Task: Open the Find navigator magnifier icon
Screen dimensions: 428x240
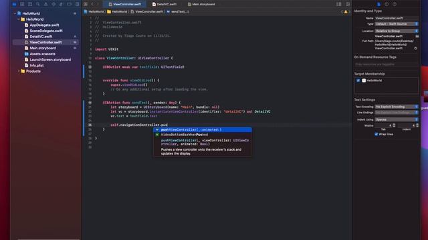Action: pyautogui.click(x=38, y=4)
